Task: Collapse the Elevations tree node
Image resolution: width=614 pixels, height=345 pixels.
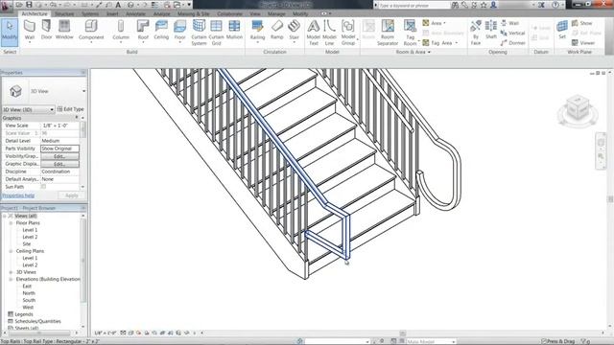Action: [11, 279]
